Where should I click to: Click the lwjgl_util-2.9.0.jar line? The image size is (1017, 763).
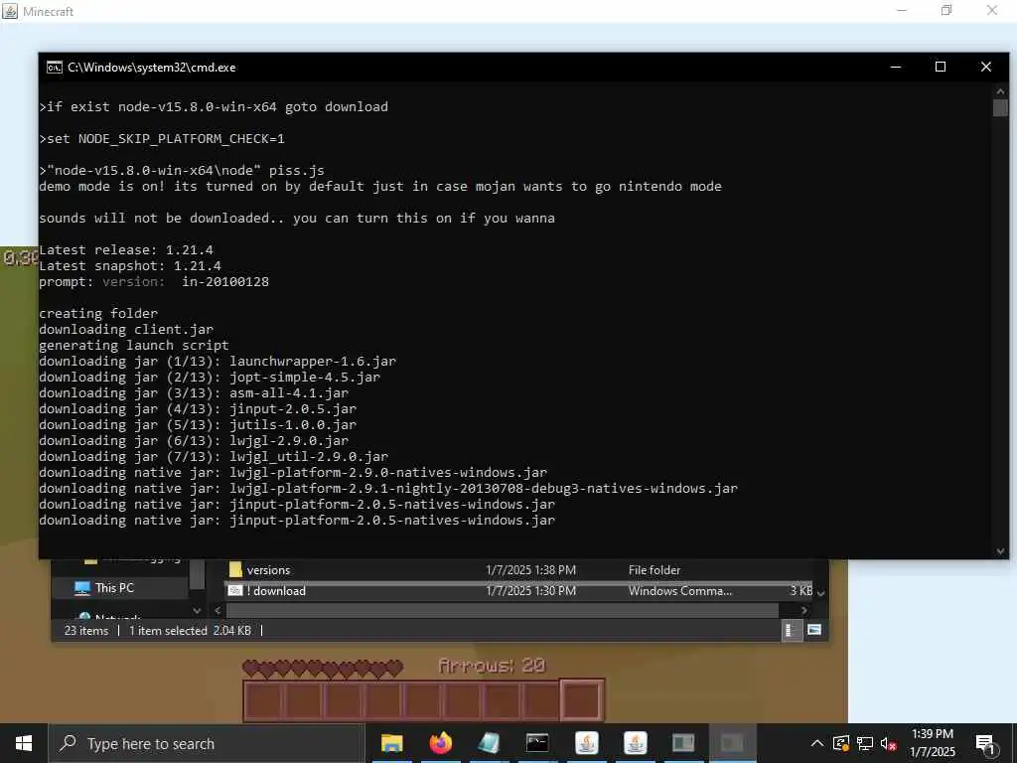[214, 456]
